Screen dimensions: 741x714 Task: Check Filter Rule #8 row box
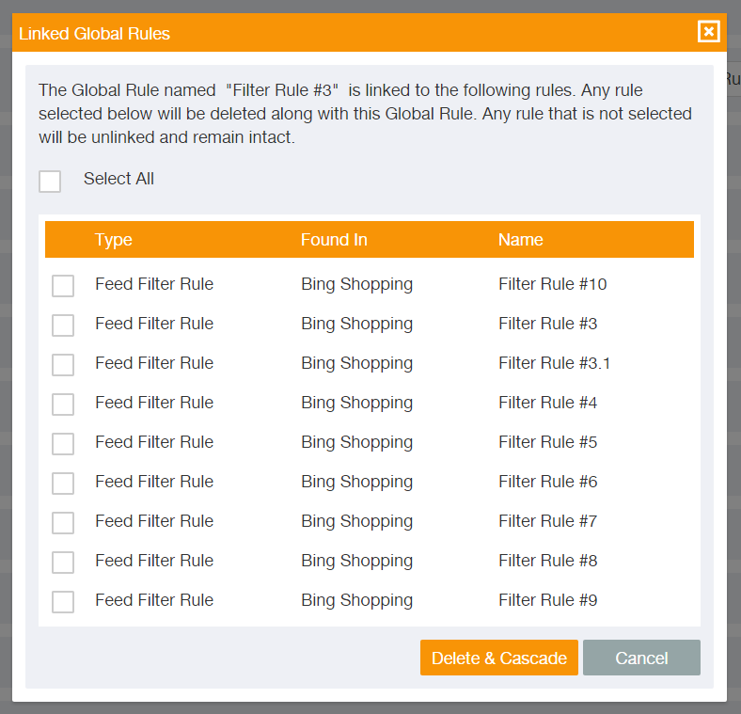(x=63, y=563)
